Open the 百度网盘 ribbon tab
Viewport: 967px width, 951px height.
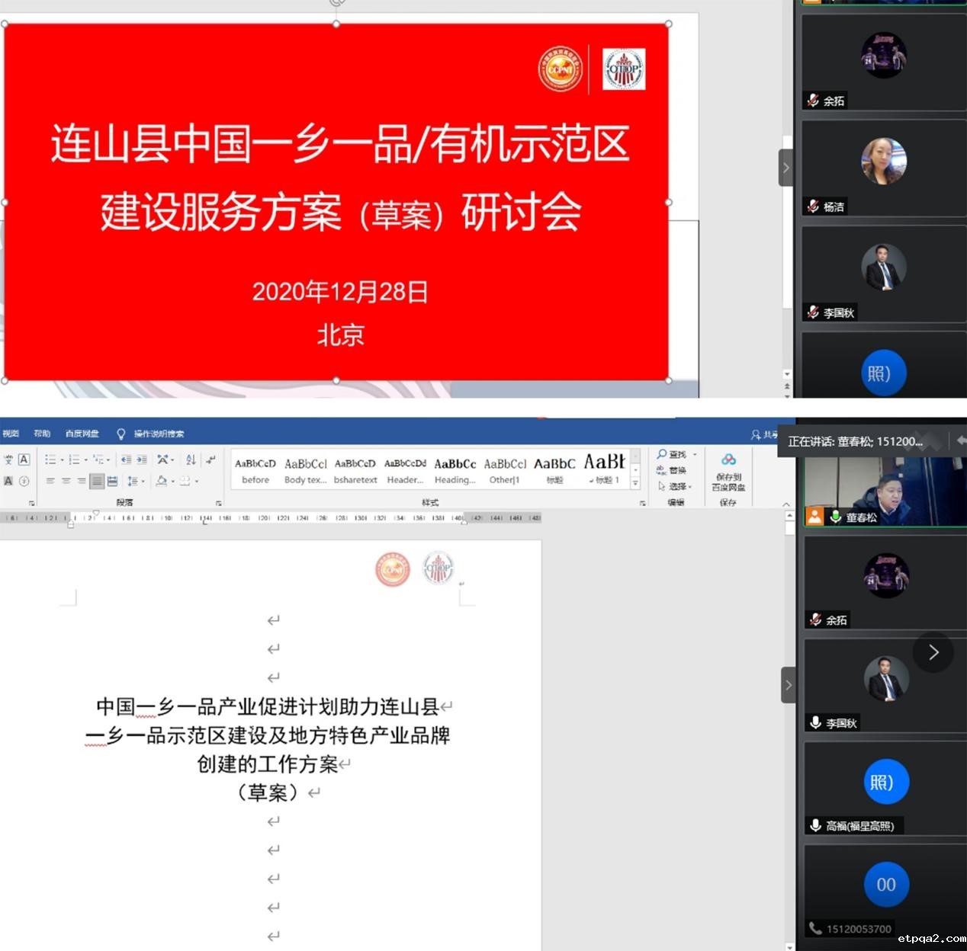(82, 433)
